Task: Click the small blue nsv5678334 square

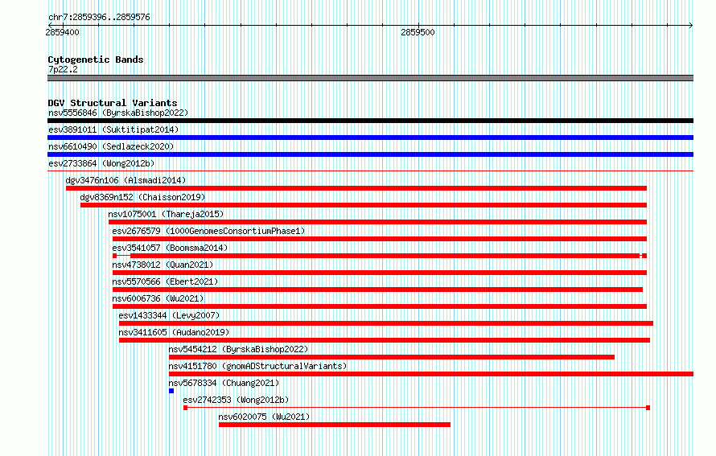Action: pos(171,391)
